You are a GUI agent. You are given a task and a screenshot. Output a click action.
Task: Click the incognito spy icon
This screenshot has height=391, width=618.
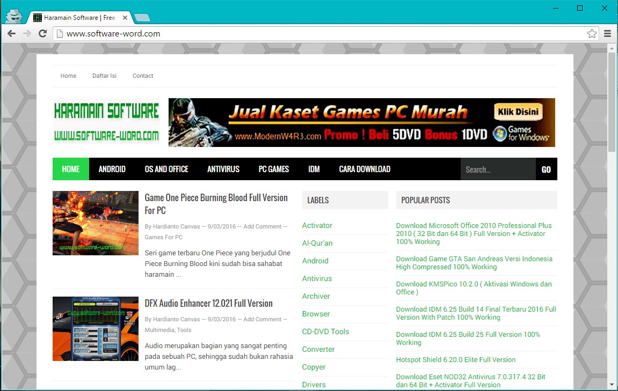click(x=14, y=17)
